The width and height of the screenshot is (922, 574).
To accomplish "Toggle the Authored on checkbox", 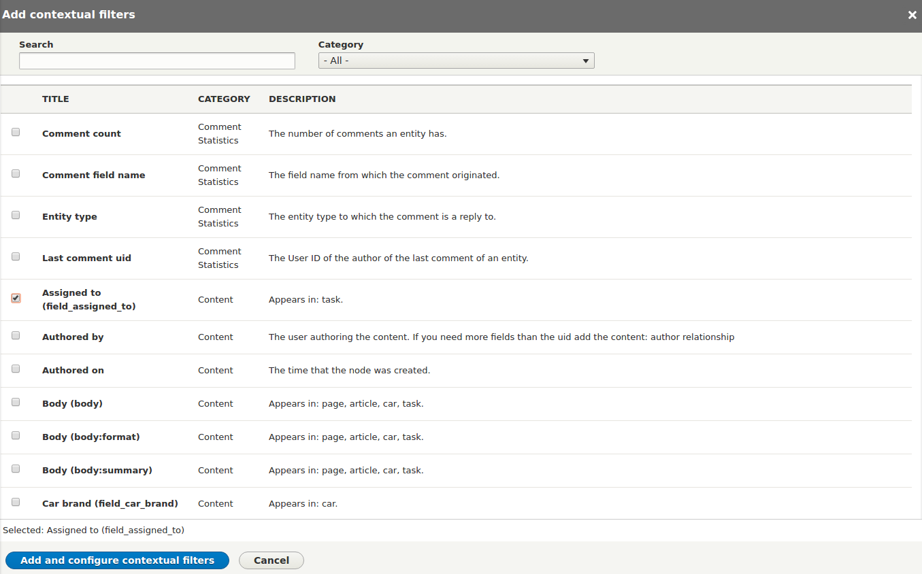I will point(16,369).
